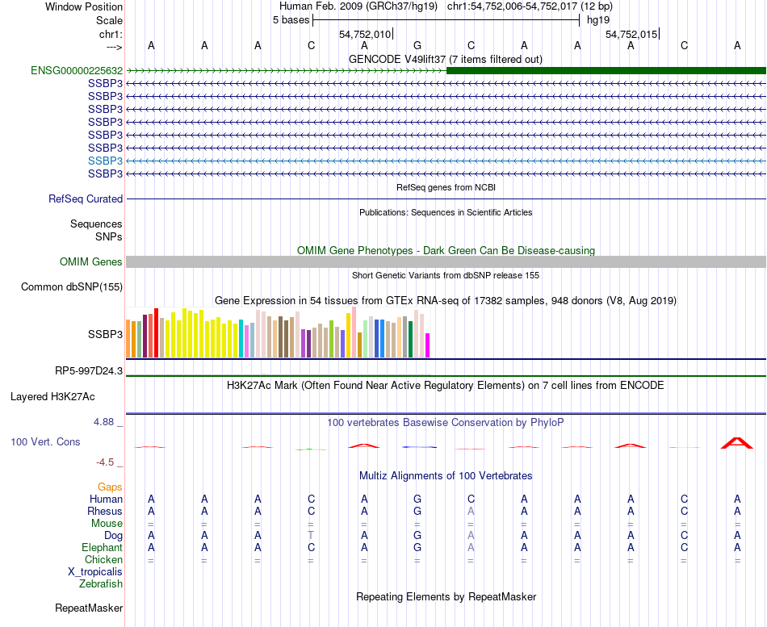
Task: Click the large red A conservation logo
Action: [736, 443]
